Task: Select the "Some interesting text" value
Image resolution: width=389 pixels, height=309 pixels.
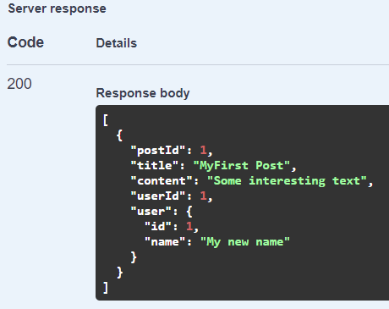Action: point(287,181)
